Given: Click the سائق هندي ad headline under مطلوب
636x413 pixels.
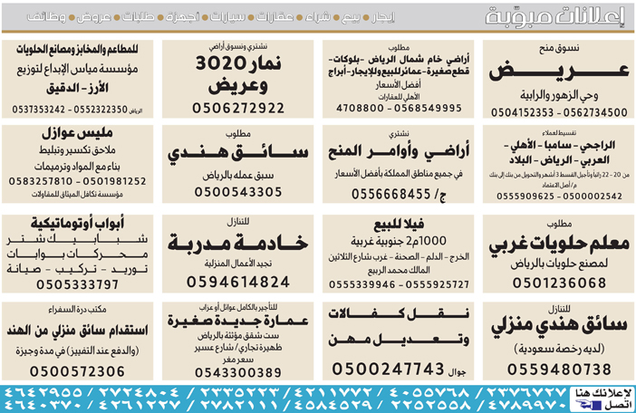Looking at the screenshot, I should [x=238, y=153].
